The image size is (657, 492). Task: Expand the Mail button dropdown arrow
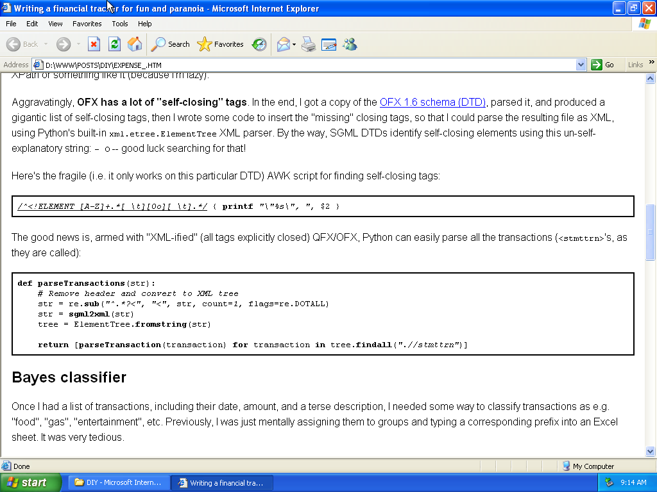click(294, 44)
